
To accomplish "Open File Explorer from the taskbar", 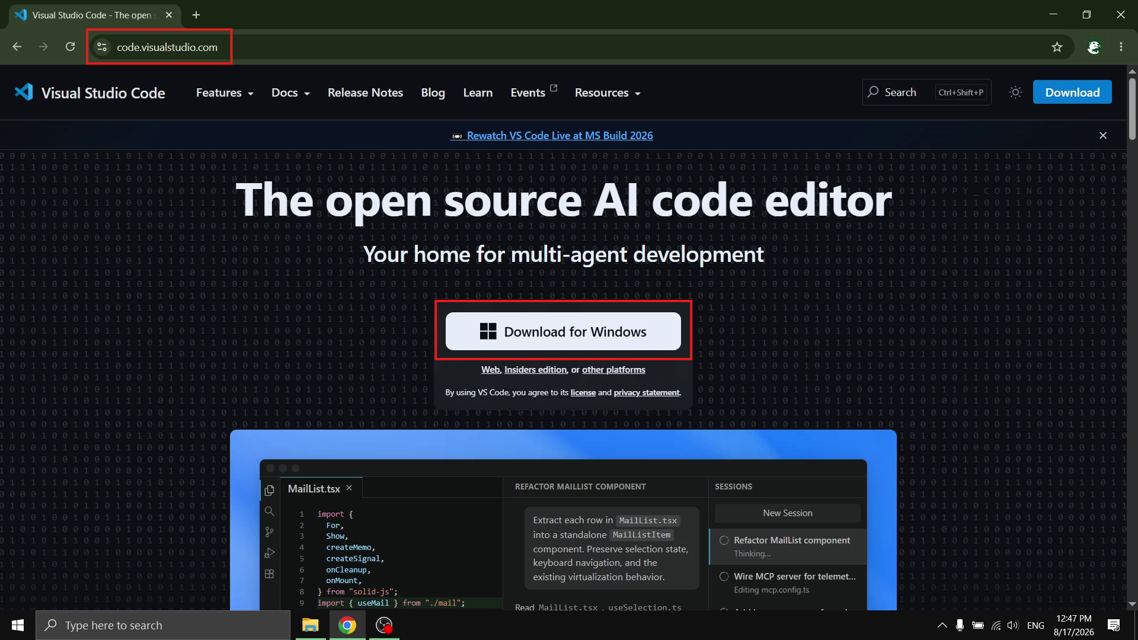I will (310, 625).
